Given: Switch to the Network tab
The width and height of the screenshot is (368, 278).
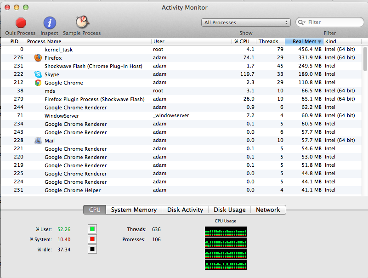Looking at the screenshot, I should coord(268,210).
